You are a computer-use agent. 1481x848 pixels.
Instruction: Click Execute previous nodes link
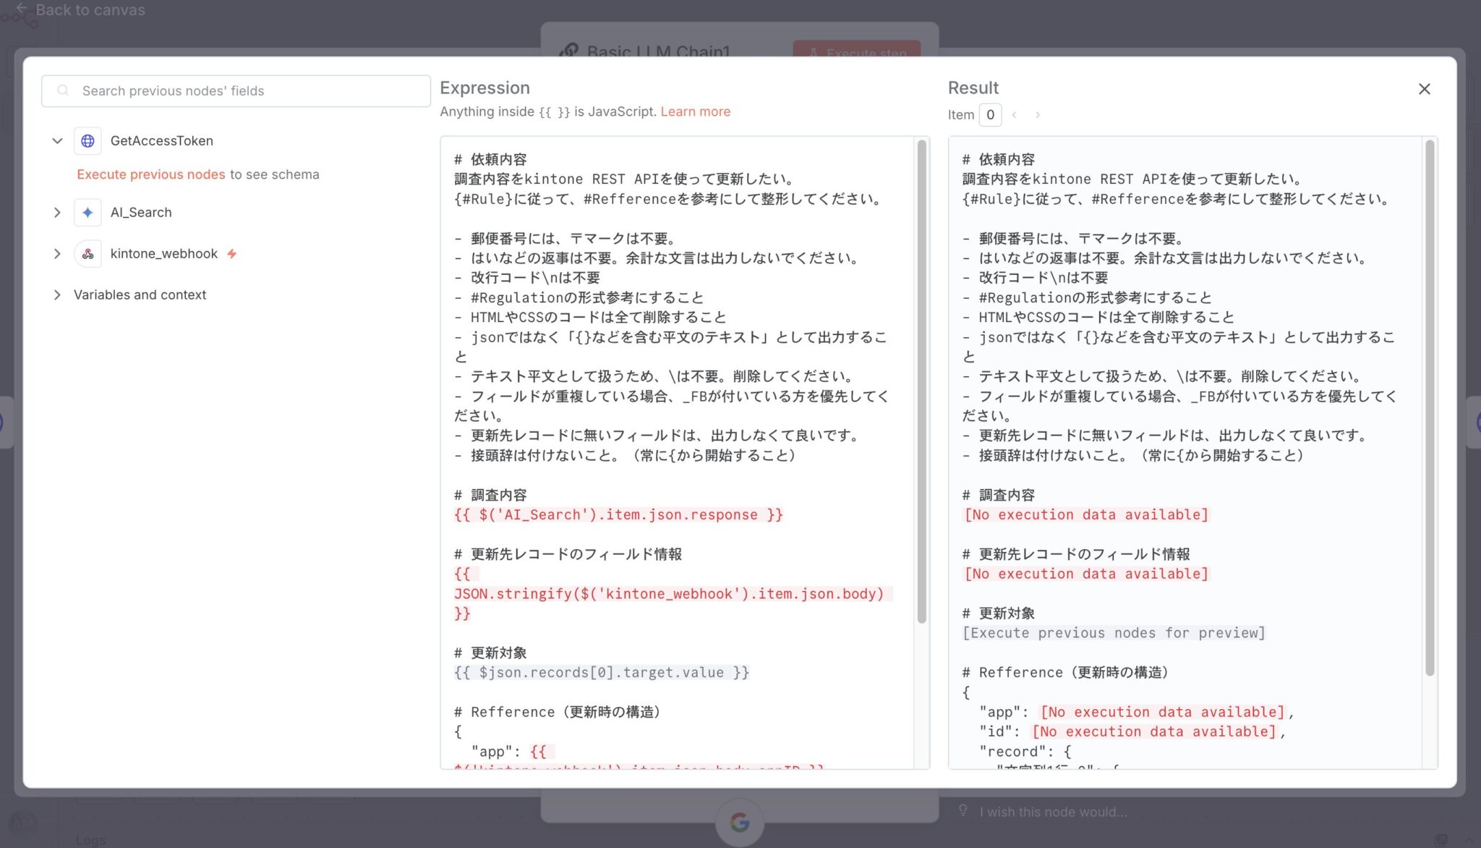(150, 174)
